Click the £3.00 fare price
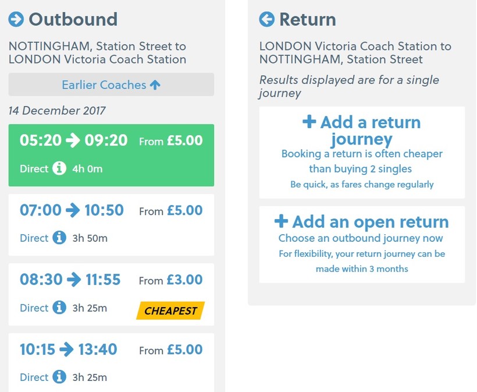The image size is (477, 392). click(184, 280)
